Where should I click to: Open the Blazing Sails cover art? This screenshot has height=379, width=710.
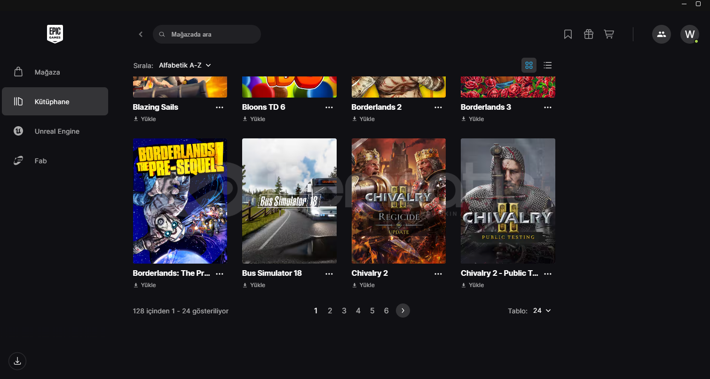[180, 87]
